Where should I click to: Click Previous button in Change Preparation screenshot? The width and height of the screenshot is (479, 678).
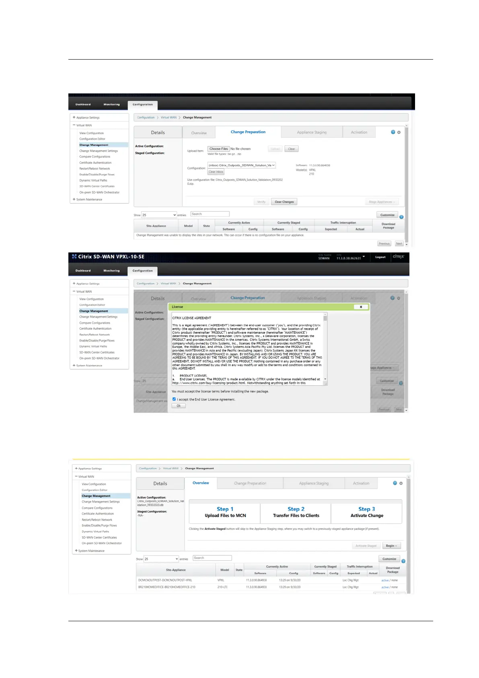click(384, 244)
